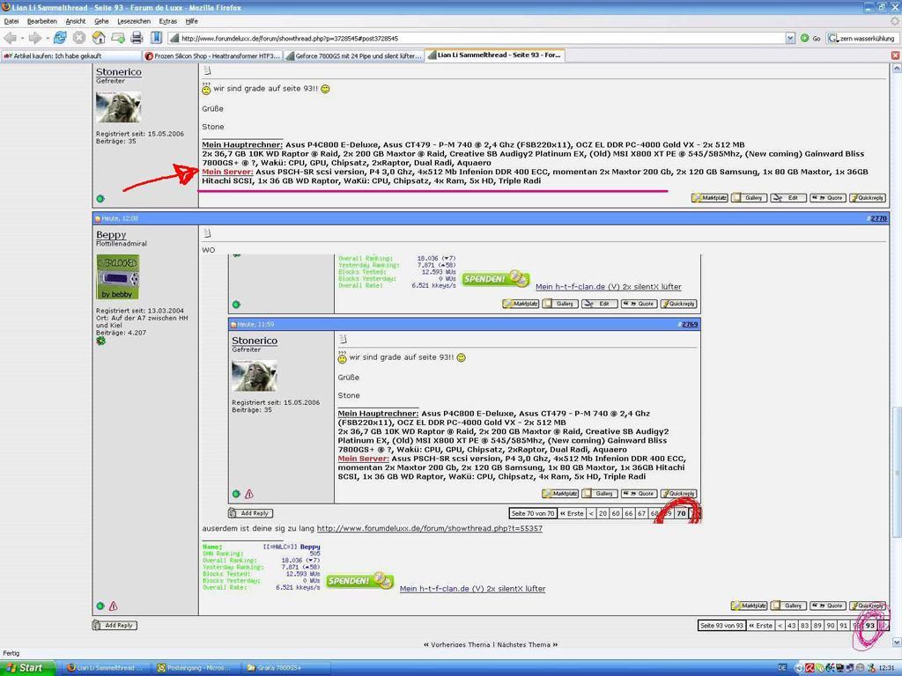The width and height of the screenshot is (902, 676).
Task: Click Gallery button on Beppy's post
Action: (x=788, y=606)
